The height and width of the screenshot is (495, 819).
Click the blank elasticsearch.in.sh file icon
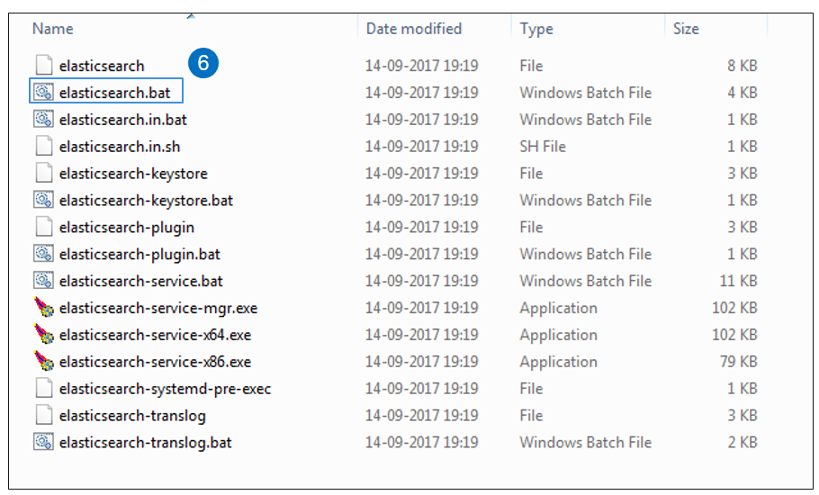[43, 146]
